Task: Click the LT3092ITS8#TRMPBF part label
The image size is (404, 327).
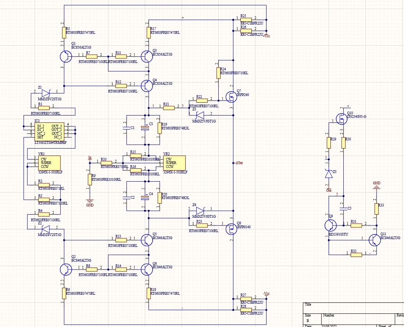Action: 51,143
